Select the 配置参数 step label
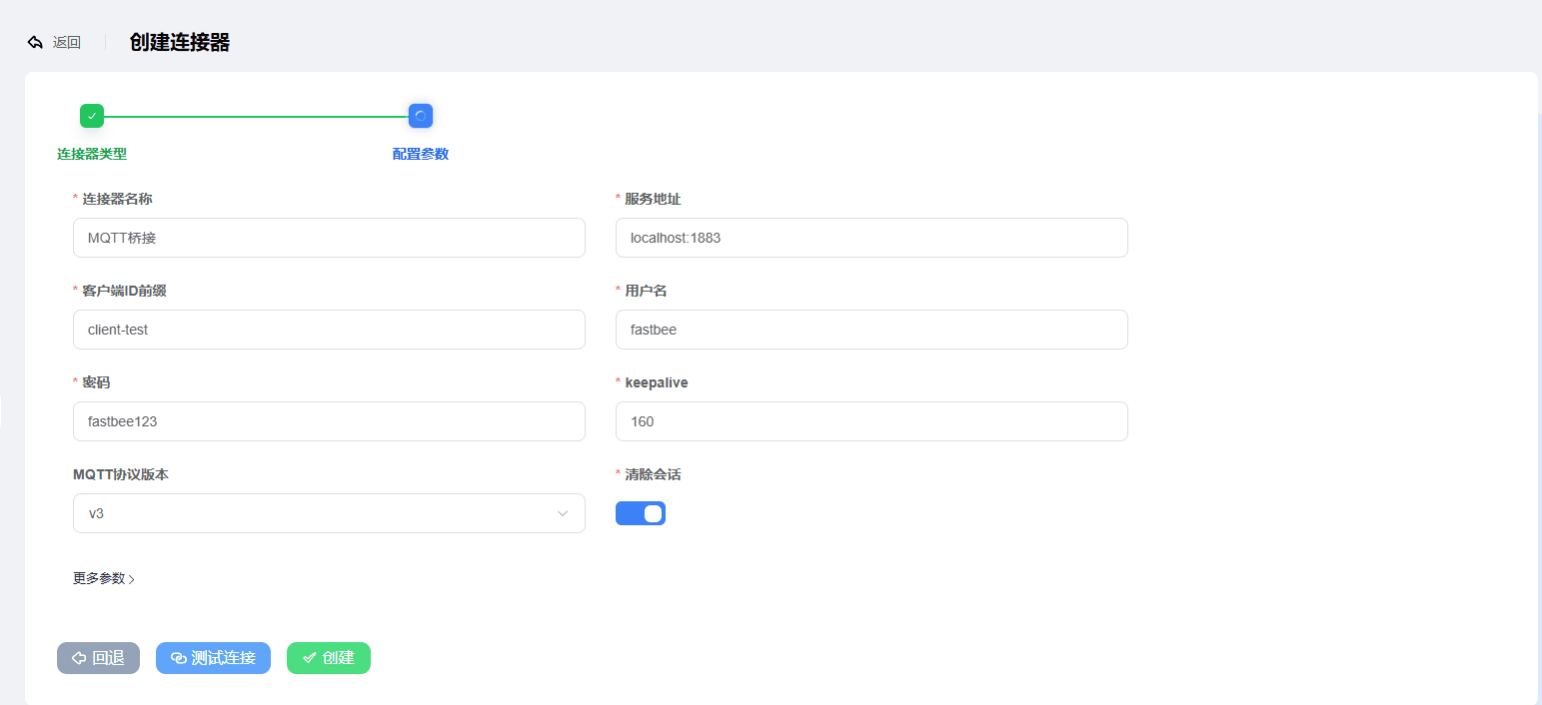 click(x=421, y=154)
